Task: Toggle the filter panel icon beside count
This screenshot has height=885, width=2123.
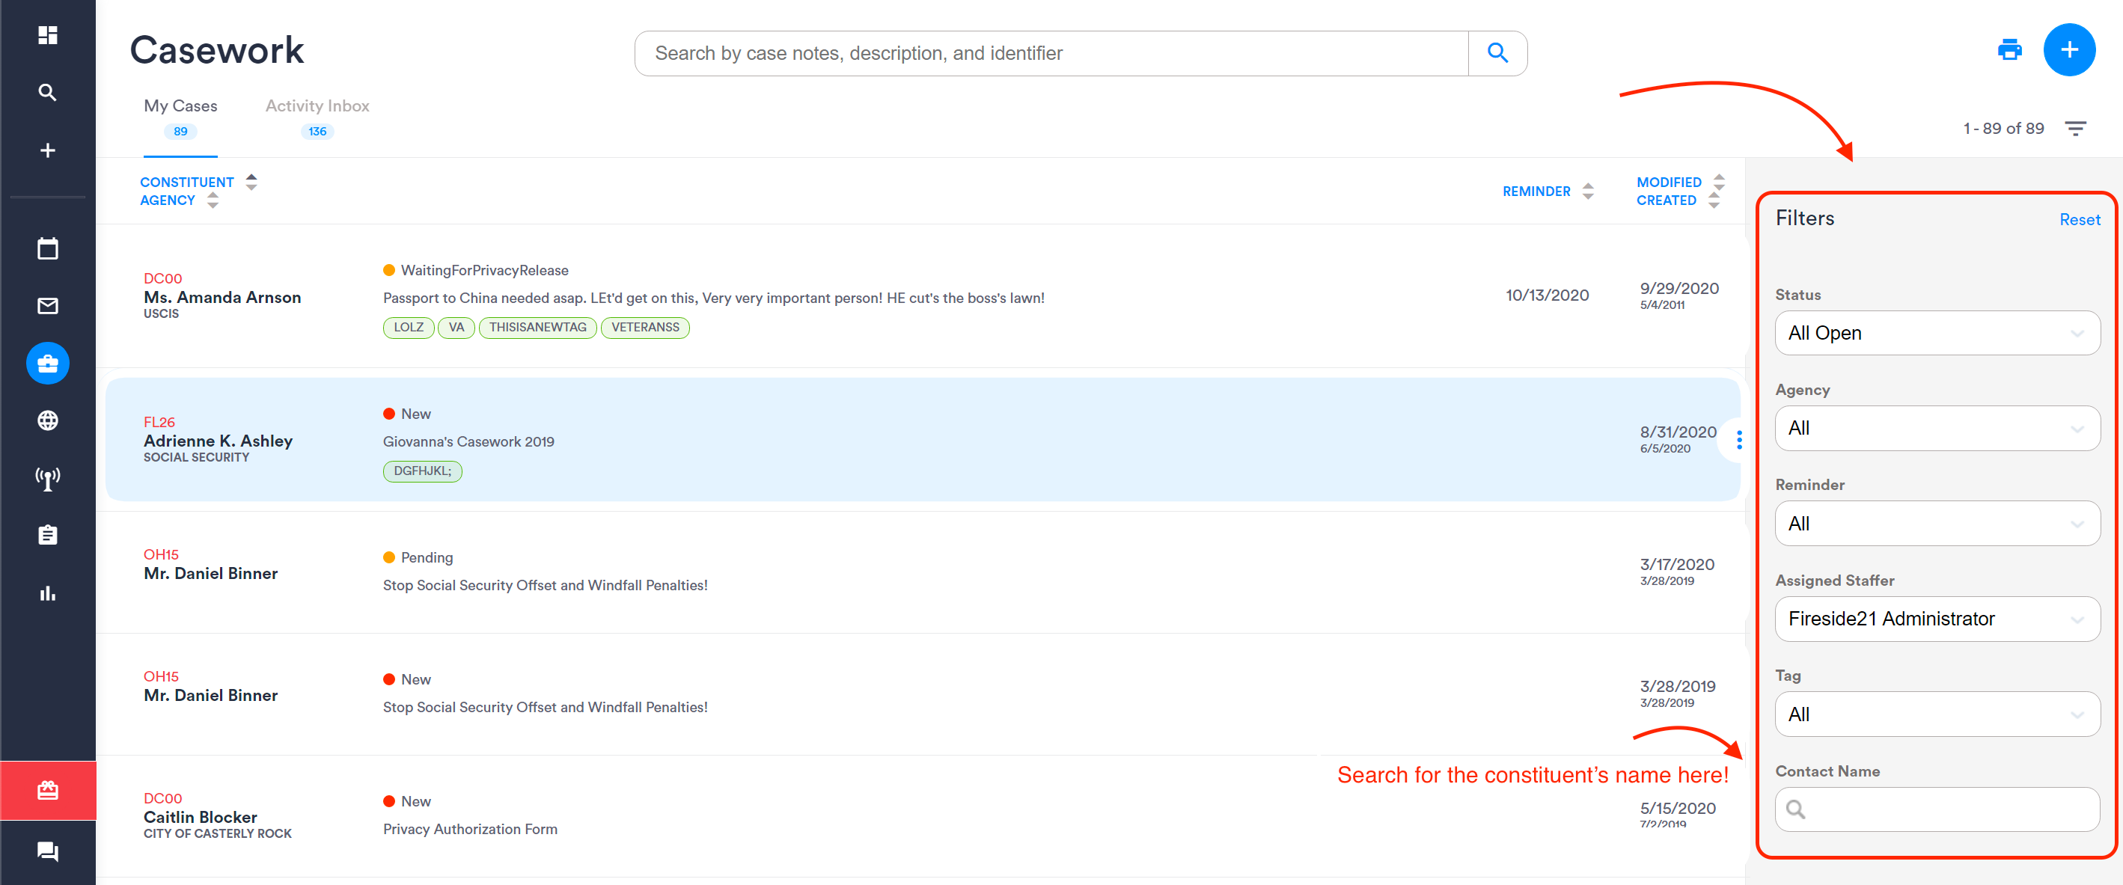Action: [2075, 129]
